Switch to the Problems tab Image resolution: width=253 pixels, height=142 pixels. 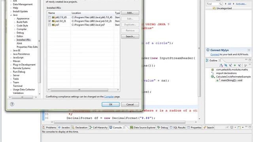(49, 127)
